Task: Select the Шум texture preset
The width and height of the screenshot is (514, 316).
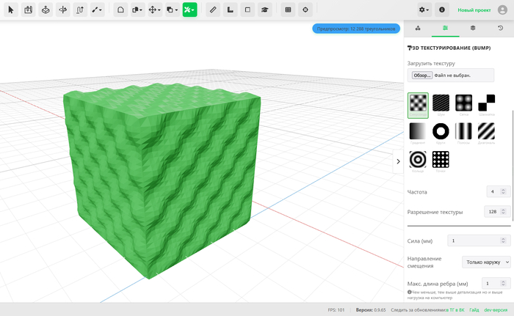Action: 441,105
